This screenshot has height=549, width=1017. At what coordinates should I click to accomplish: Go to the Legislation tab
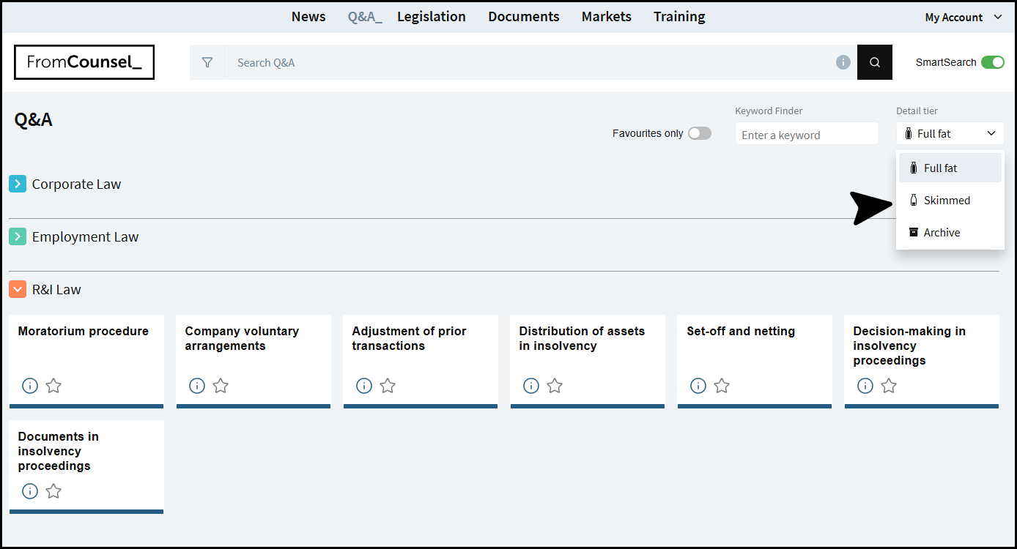[431, 17]
